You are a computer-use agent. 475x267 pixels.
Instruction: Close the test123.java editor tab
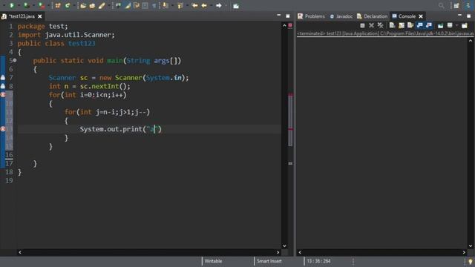coord(39,16)
